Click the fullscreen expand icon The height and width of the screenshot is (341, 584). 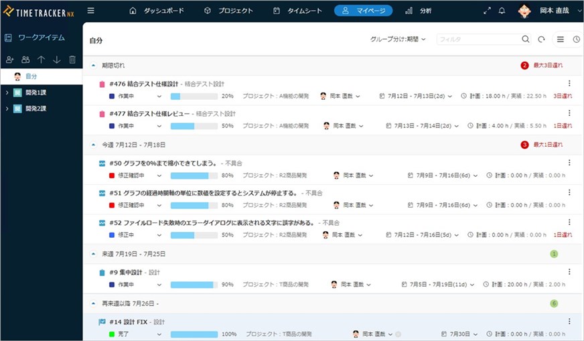[x=487, y=11]
